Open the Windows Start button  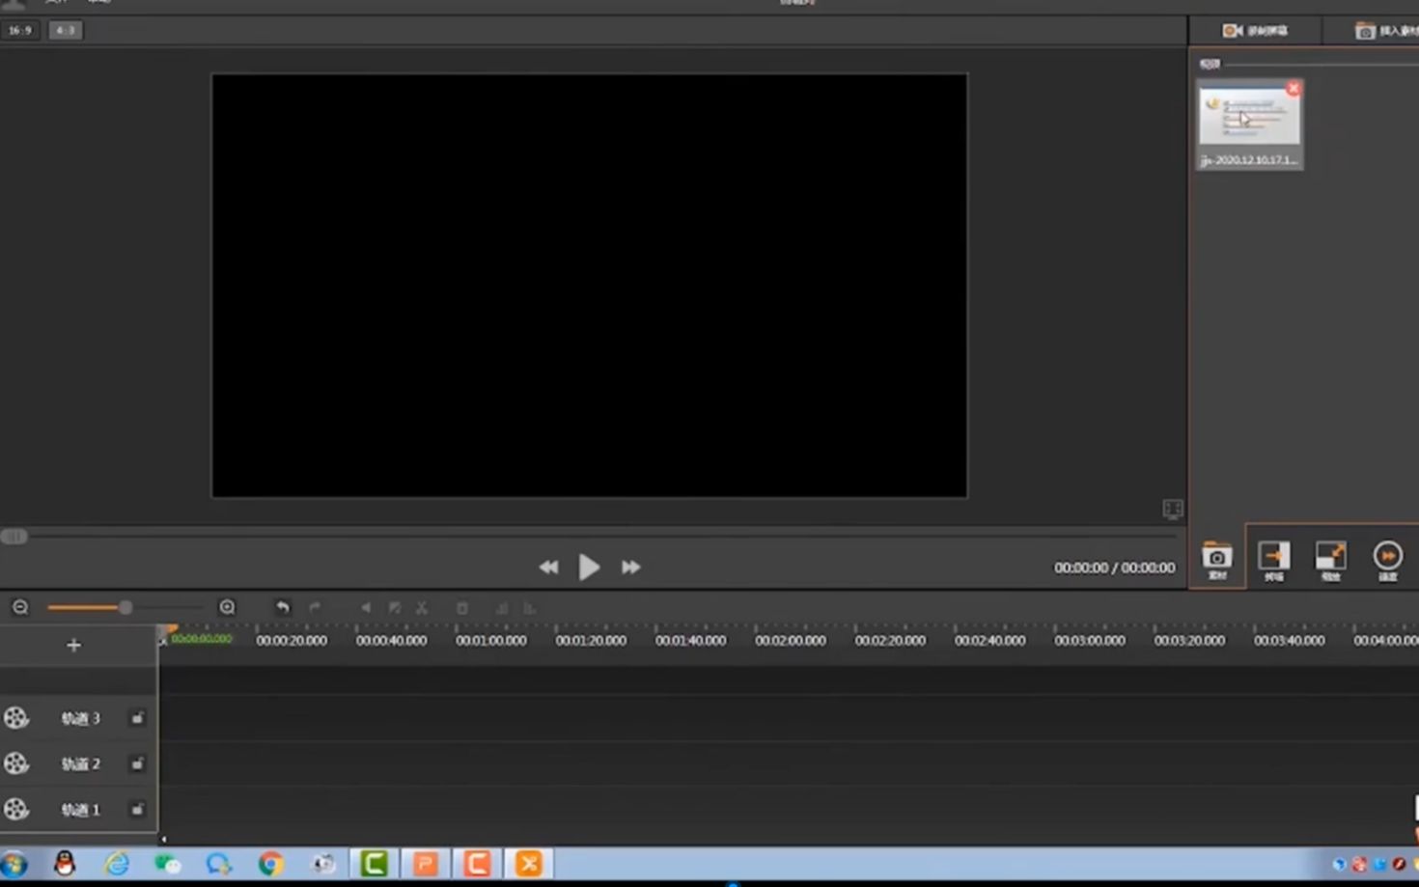pyautogui.click(x=14, y=864)
